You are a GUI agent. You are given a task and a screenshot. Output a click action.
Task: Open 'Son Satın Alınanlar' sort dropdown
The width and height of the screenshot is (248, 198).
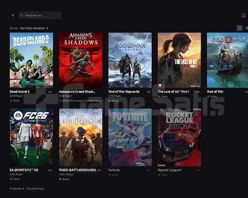(34, 28)
